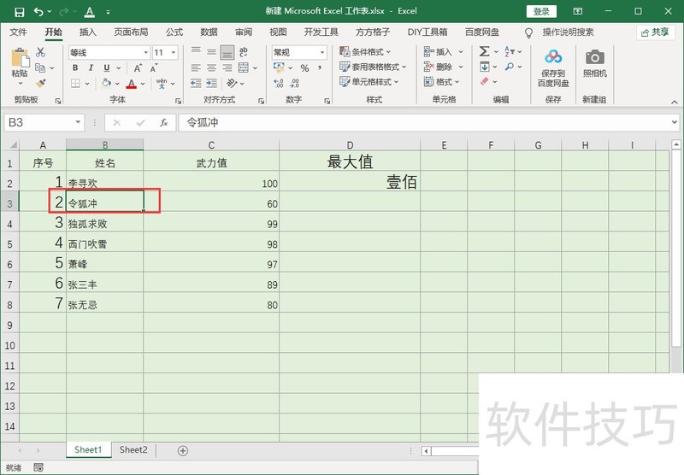Open the number format dropdown showing 常规
Image resolution: width=684 pixels, height=475 pixels.
pyautogui.click(x=322, y=53)
